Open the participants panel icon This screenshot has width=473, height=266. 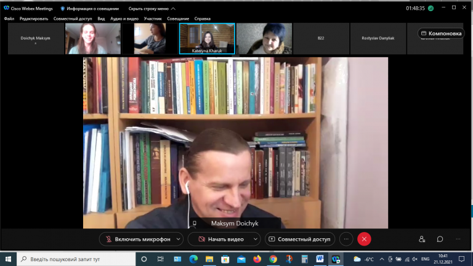[x=422, y=239]
